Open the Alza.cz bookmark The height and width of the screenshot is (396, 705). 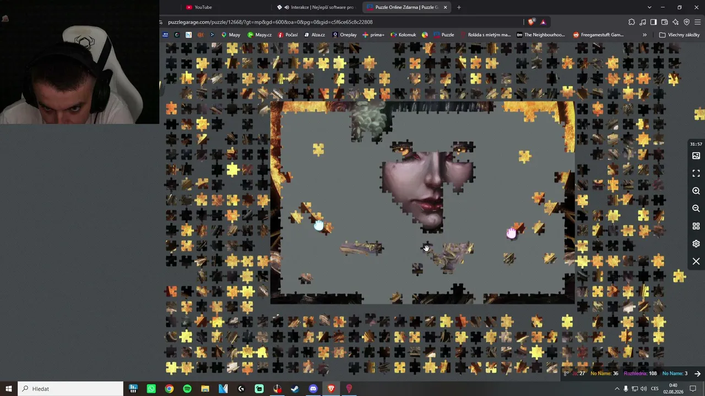coord(314,35)
